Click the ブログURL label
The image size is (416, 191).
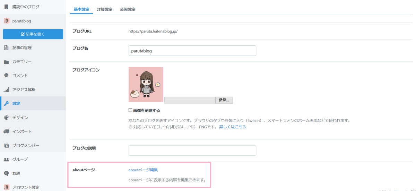tap(82, 31)
